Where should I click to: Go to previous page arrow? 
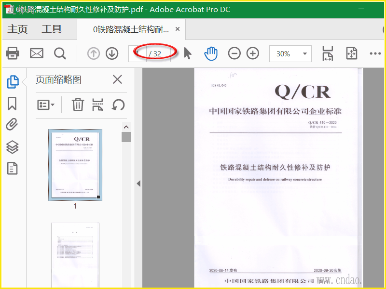pyautogui.click(x=94, y=53)
